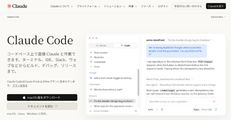Click the Customize icon
This screenshot has height=120, width=231.
pos(91,62)
